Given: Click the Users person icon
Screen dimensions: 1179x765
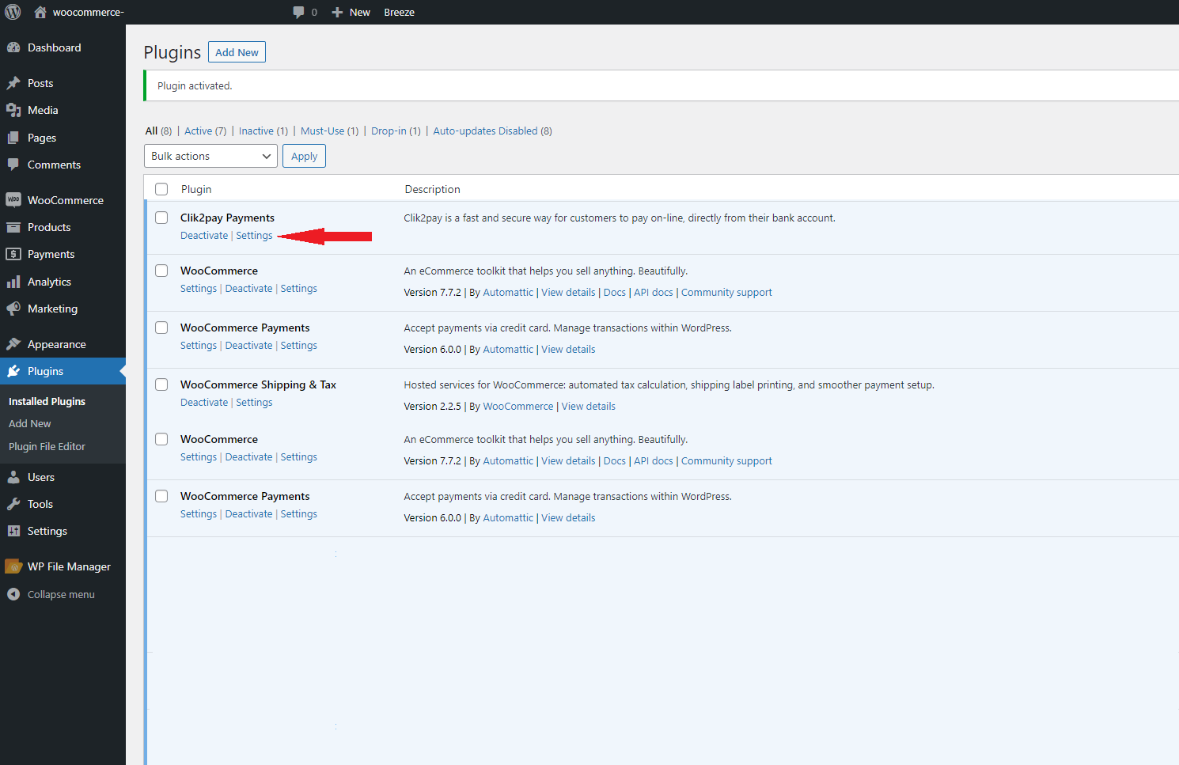Looking at the screenshot, I should pos(13,477).
